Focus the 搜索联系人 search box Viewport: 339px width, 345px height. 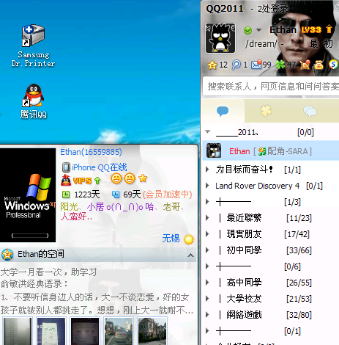[271, 87]
